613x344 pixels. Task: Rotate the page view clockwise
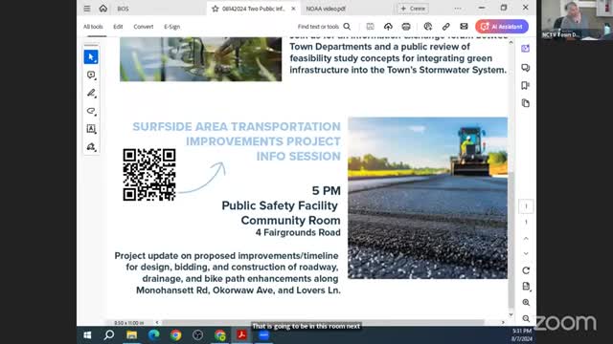coord(526,270)
